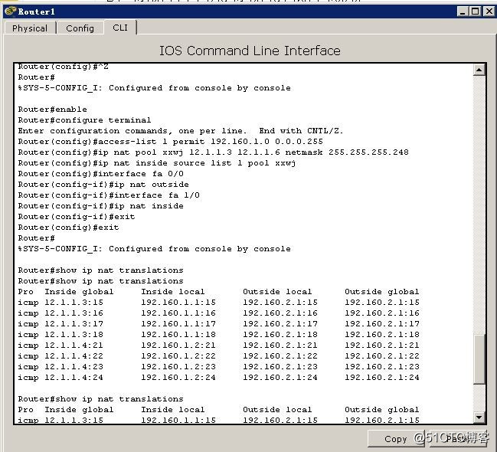Minimize the Router1 window
This screenshot has height=452, width=497.
click(463, 11)
